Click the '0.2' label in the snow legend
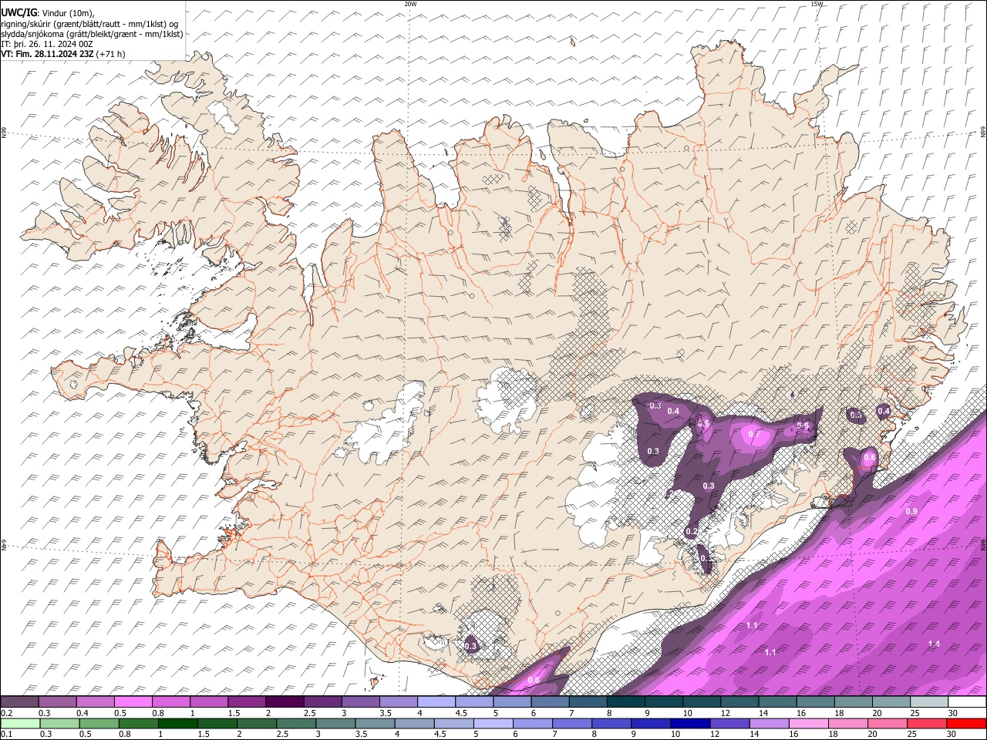 pos(5,713)
